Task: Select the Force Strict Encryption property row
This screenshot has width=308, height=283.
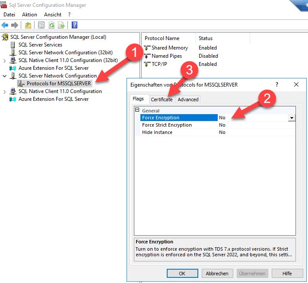Action: click(167, 125)
